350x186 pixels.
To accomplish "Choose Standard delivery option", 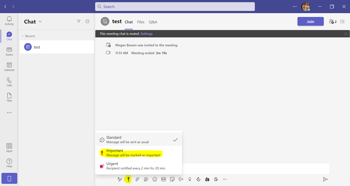I will pyautogui.click(x=139, y=140).
